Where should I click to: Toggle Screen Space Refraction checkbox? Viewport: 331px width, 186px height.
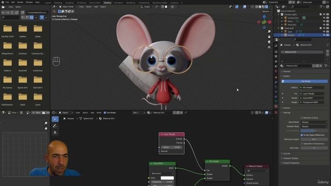pos(302,135)
